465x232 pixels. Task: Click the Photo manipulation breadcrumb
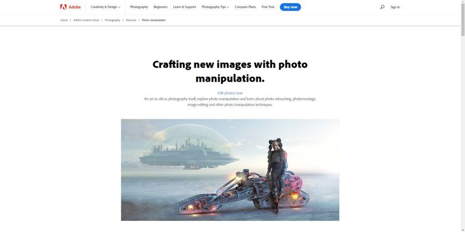pos(153,20)
